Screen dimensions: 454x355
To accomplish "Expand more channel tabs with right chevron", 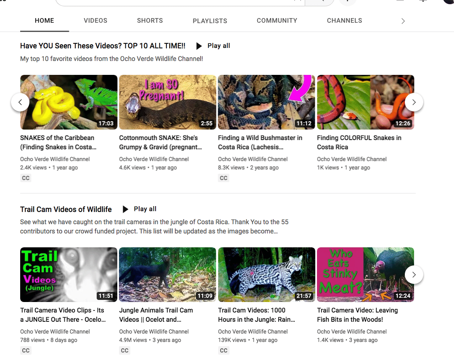I will (403, 21).
